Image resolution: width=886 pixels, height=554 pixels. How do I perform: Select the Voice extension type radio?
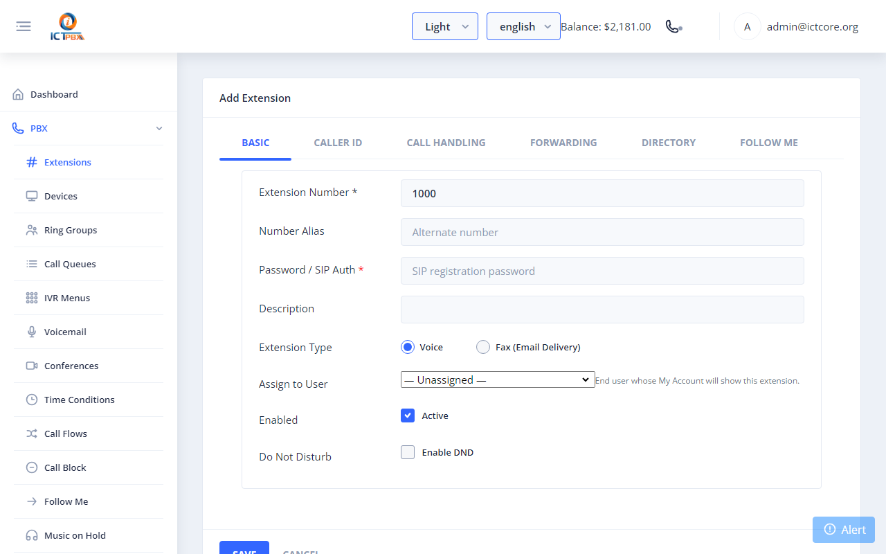[408, 347]
